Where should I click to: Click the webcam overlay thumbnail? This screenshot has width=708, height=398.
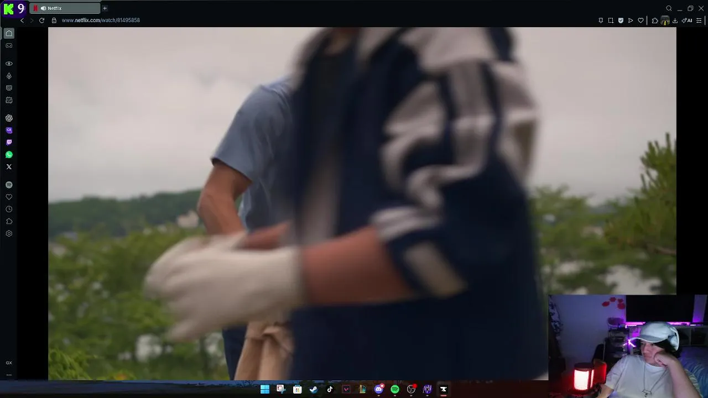(x=628, y=346)
